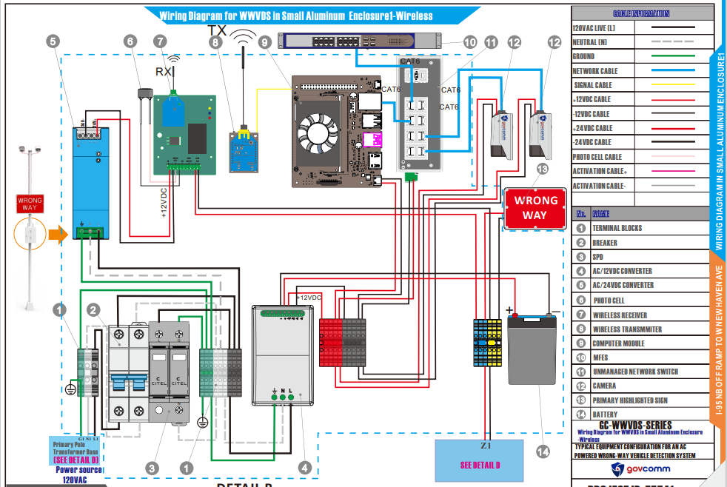Click the green GROUND line sample in legend

(x=673, y=56)
